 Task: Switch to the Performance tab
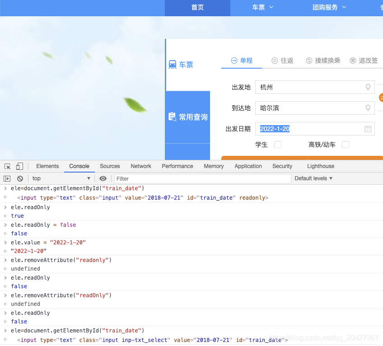click(x=177, y=166)
